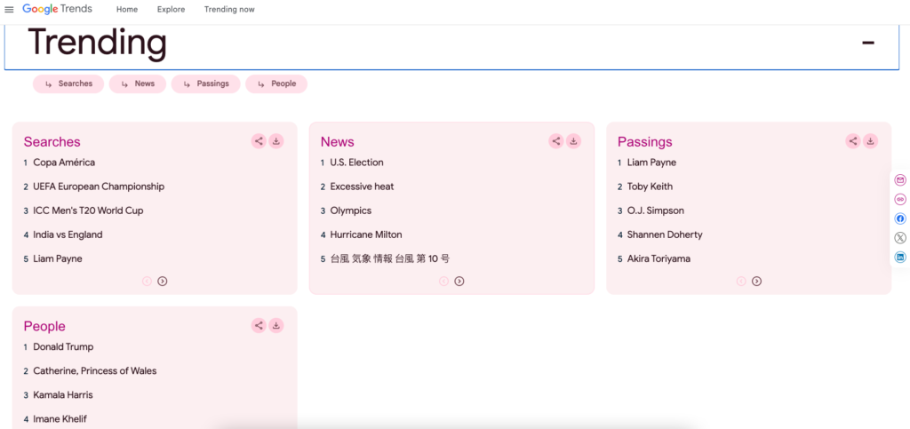Viewport: 910px width, 429px height.
Task: Download the People card data
Action: point(276,326)
